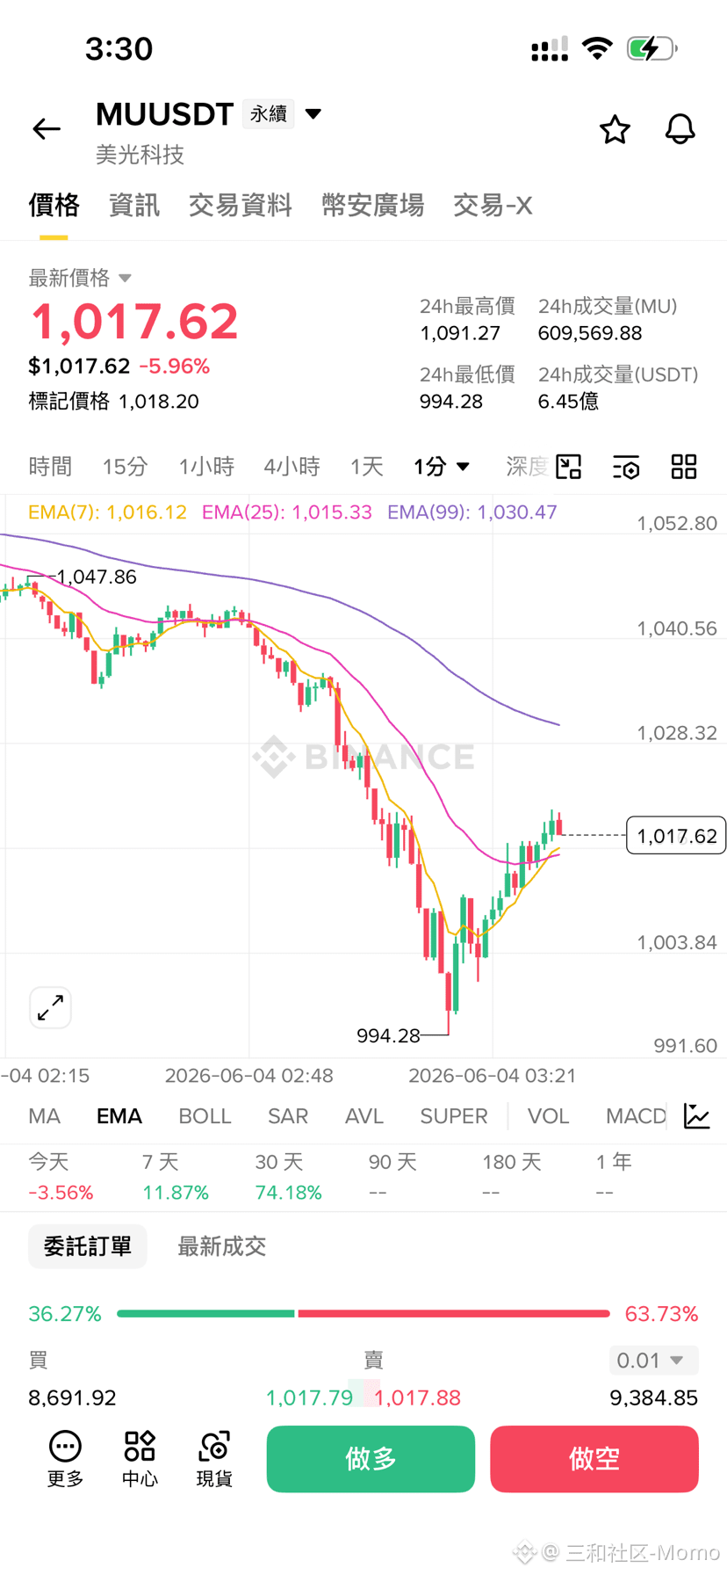Switch to the 交易資料 tab
The image size is (727, 1575).
(x=240, y=206)
